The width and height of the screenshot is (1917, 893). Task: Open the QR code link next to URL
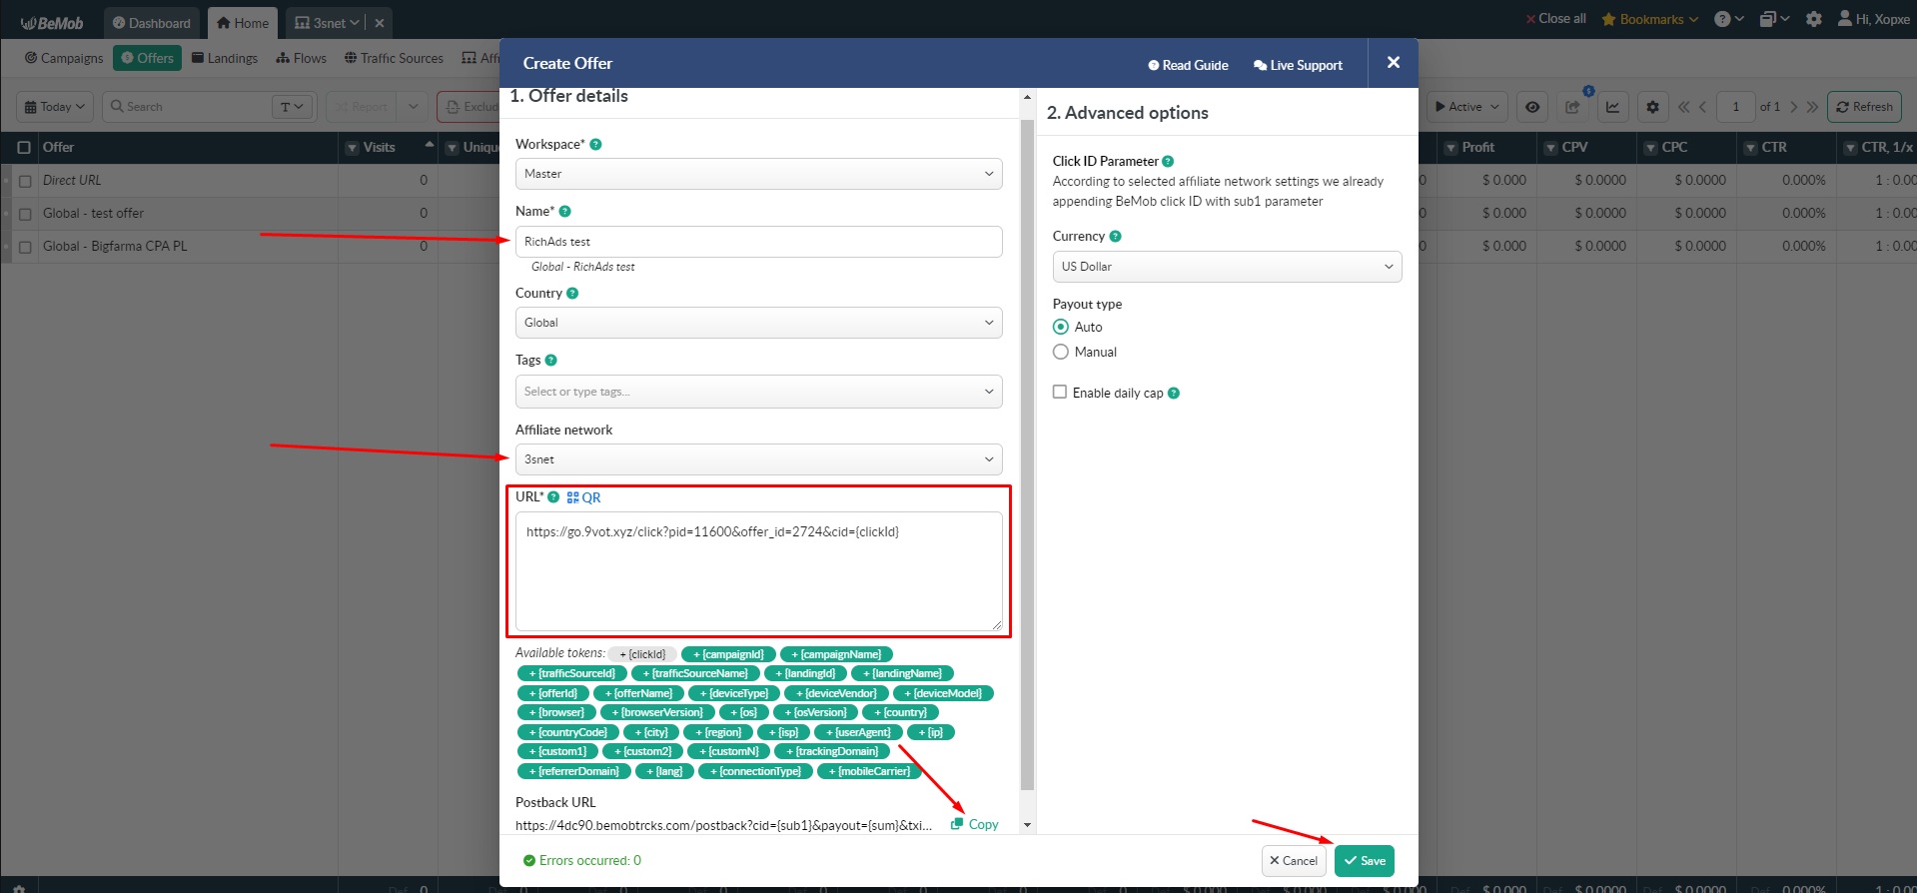coord(583,497)
